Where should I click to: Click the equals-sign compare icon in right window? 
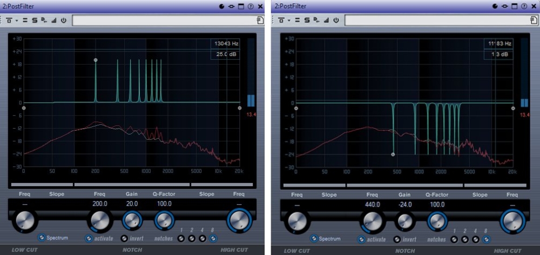tap(298, 20)
